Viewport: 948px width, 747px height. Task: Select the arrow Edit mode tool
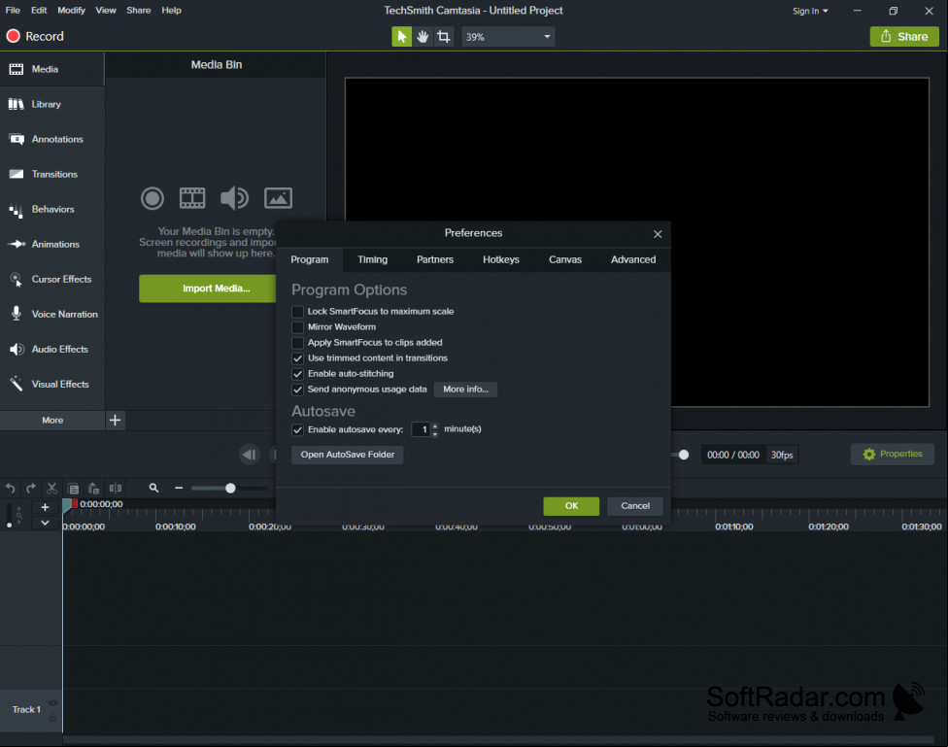tap(401, 37)
